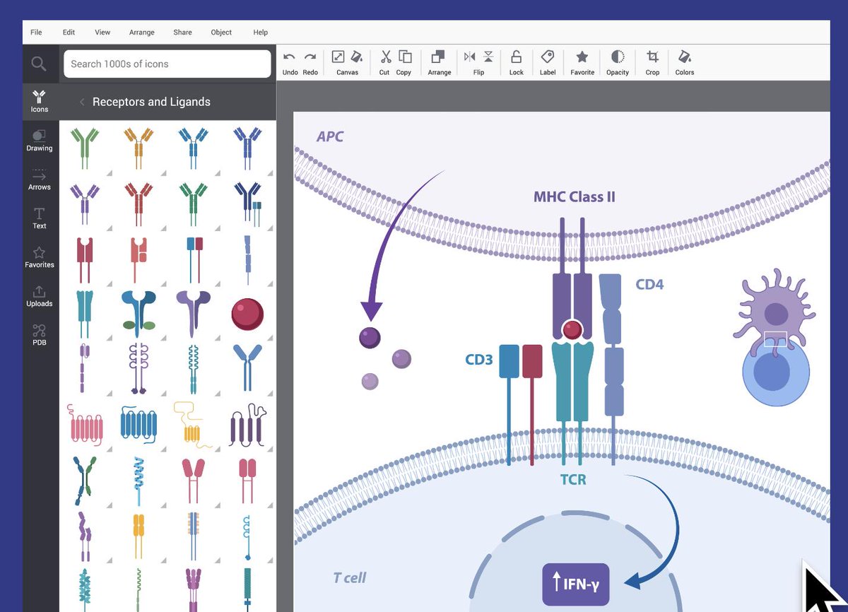The height and width of the screenshot is (612, 848).
Task: Open the PDB sidebar tab
Action: tap(40, 335)
